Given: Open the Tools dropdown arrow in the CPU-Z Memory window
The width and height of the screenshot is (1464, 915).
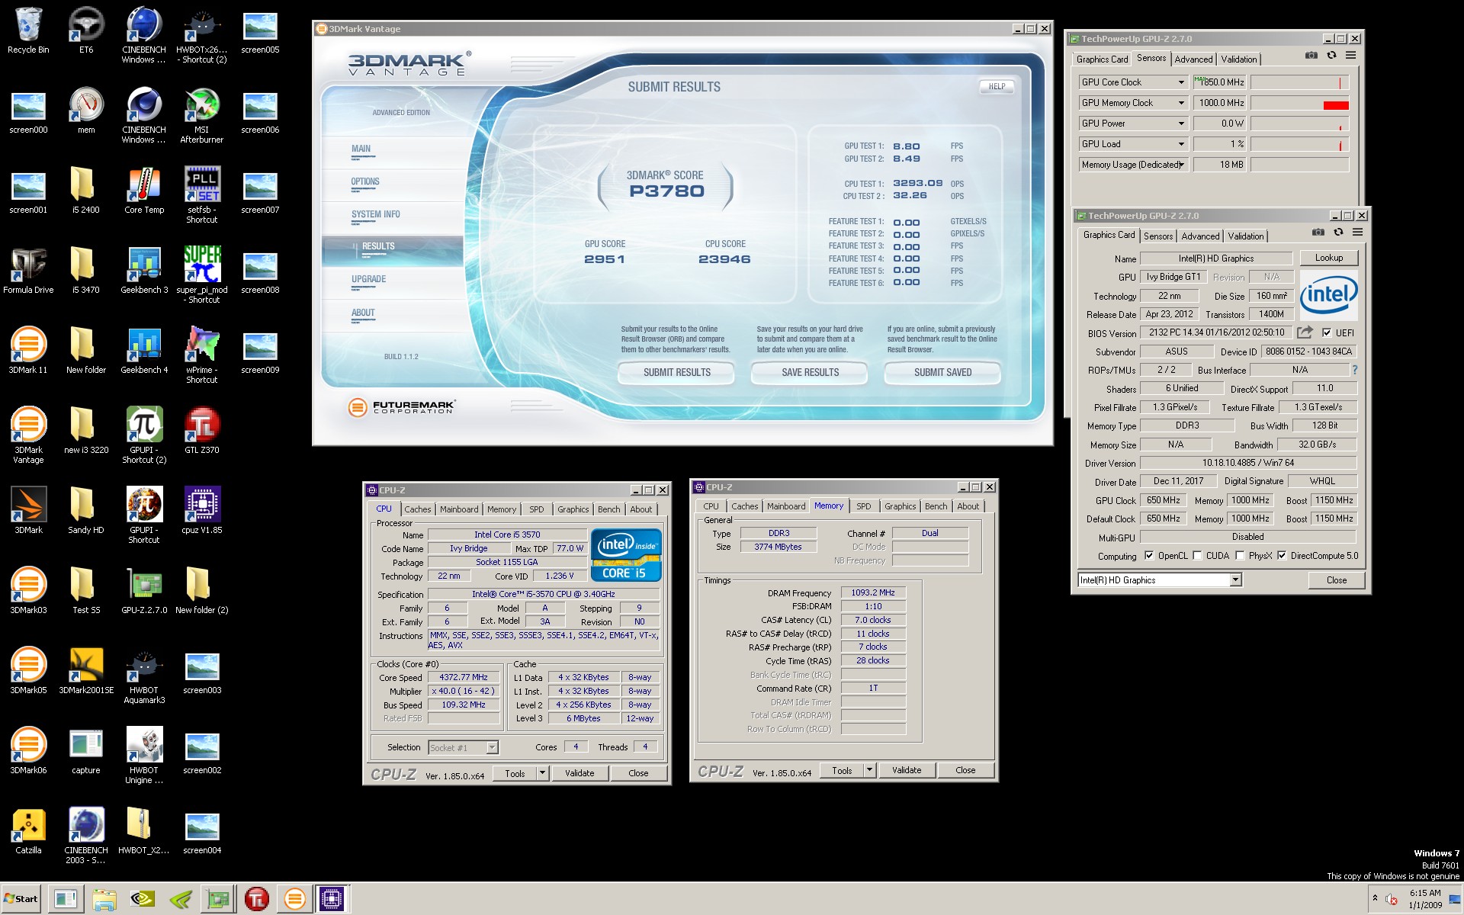Looking at the screenshot, I should (869, 770).
